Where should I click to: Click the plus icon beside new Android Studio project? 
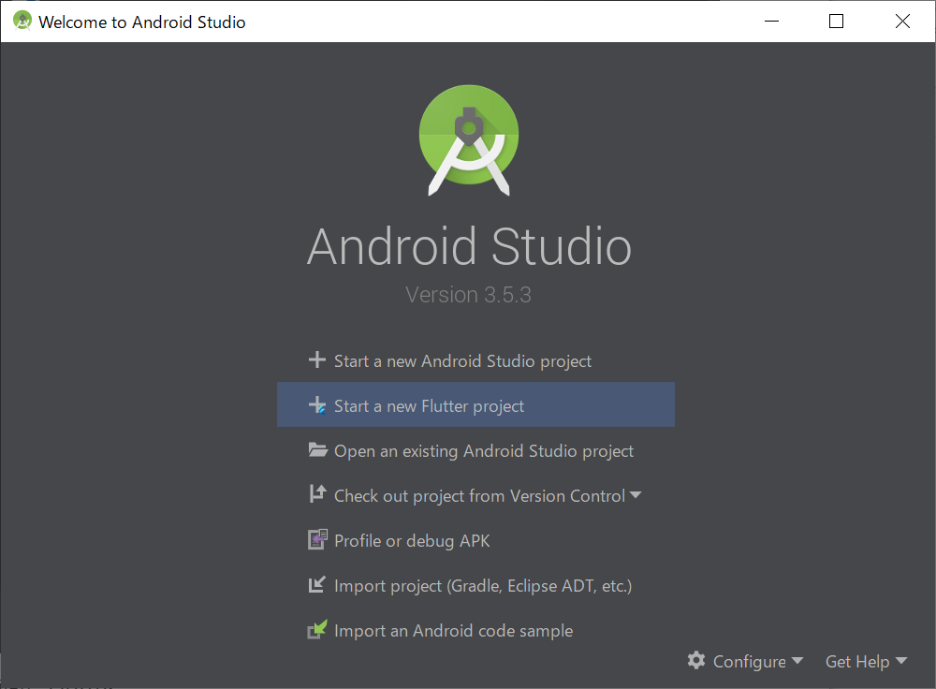pyautogui.click(x=317, y=360)
